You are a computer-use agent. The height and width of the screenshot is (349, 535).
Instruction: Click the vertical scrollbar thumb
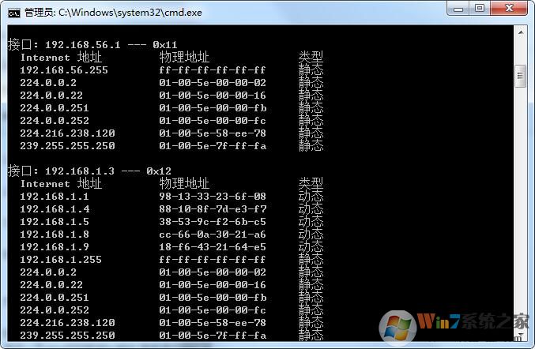point(520,77)
